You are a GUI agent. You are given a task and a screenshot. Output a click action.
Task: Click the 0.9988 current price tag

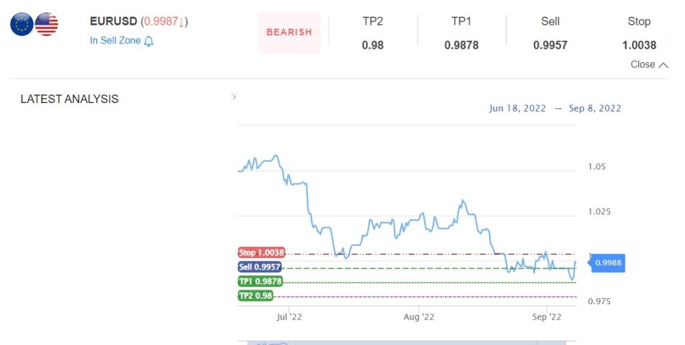[607, 263]
